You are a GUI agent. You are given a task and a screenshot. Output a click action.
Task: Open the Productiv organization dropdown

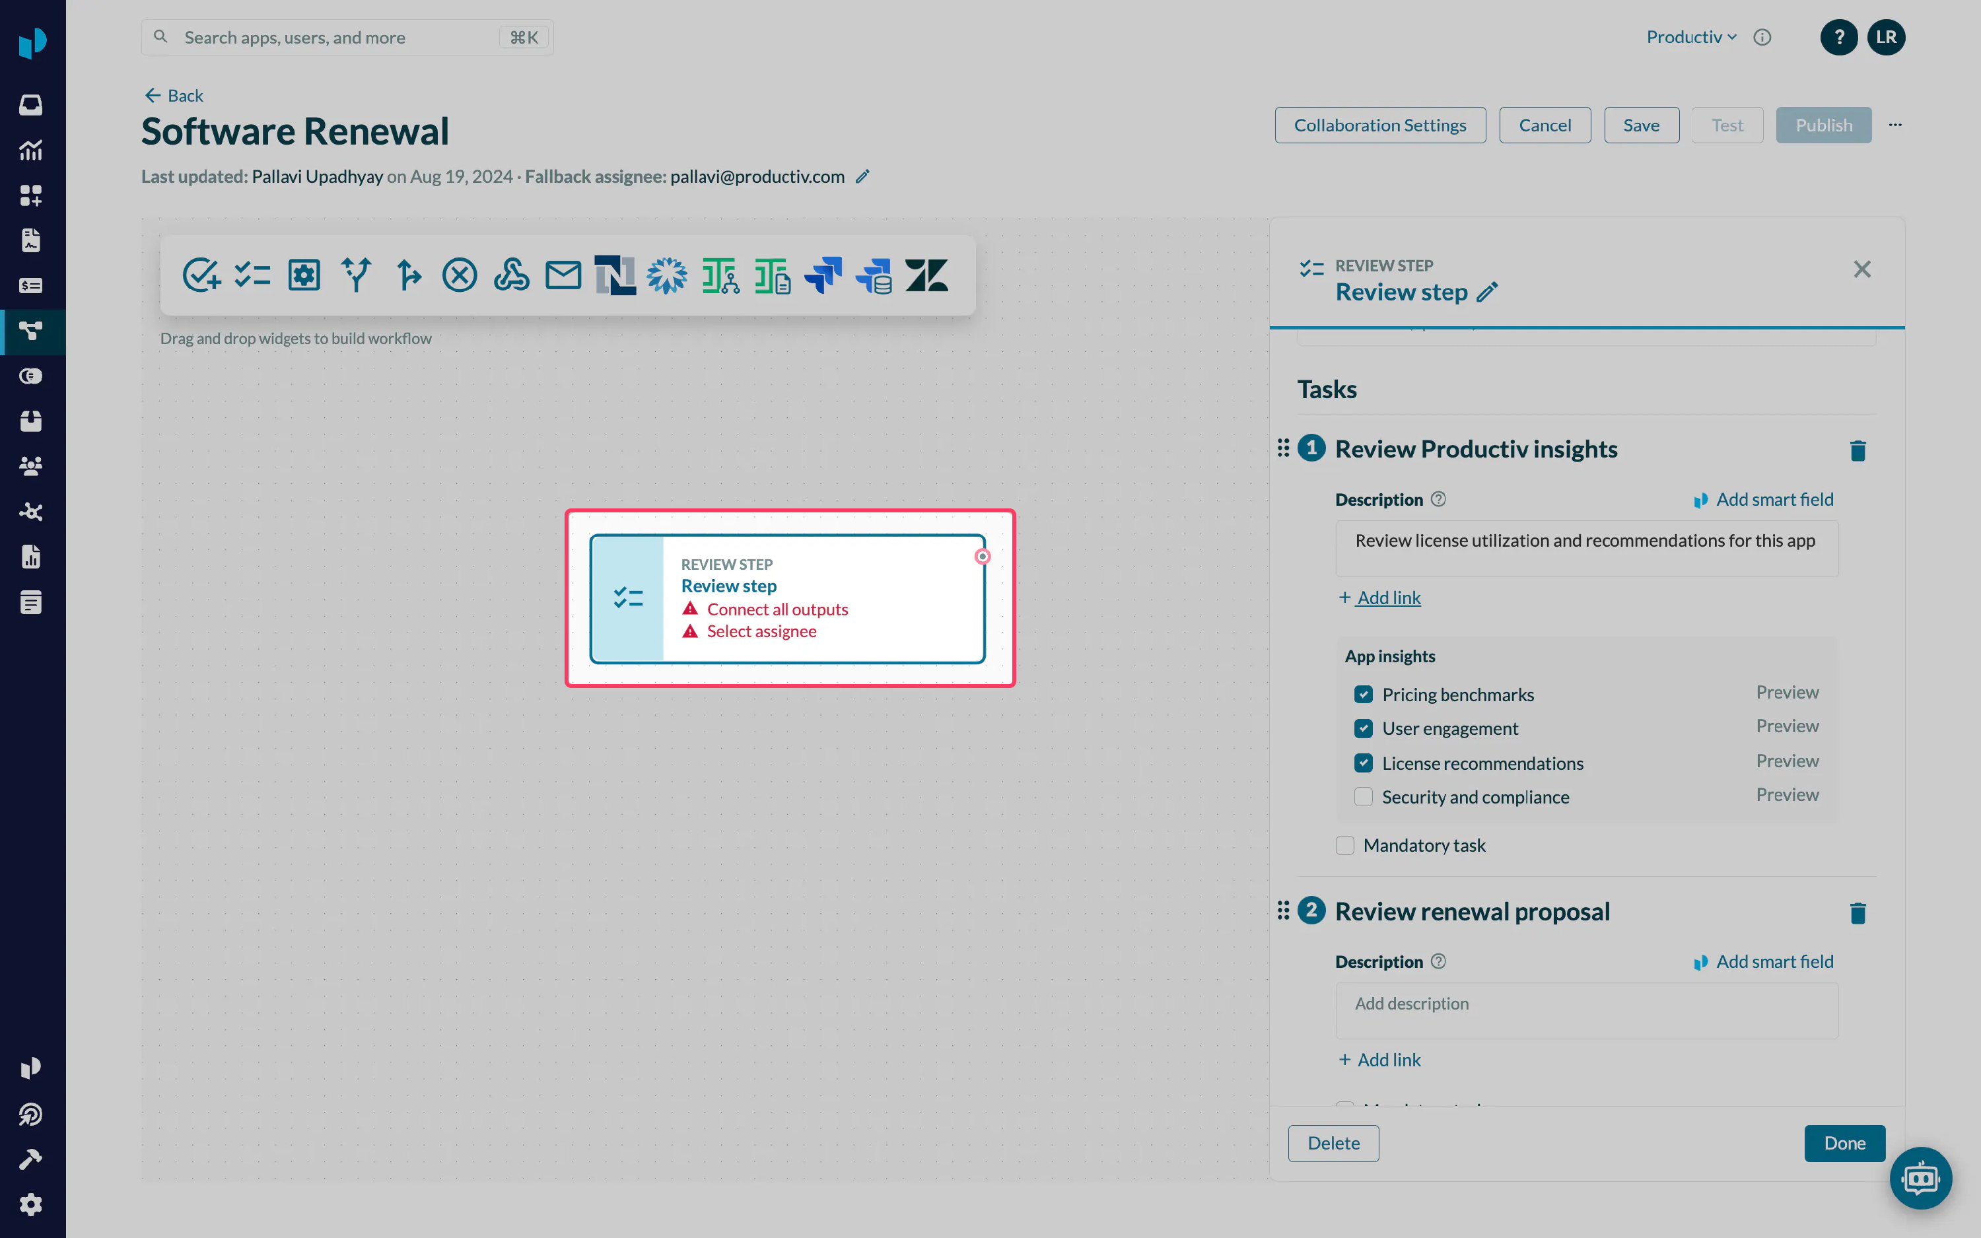tap(1691, 37)
